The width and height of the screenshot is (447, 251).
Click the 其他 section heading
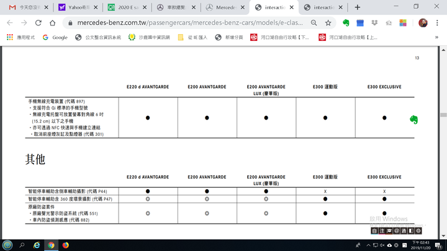(x=35, y=159)
